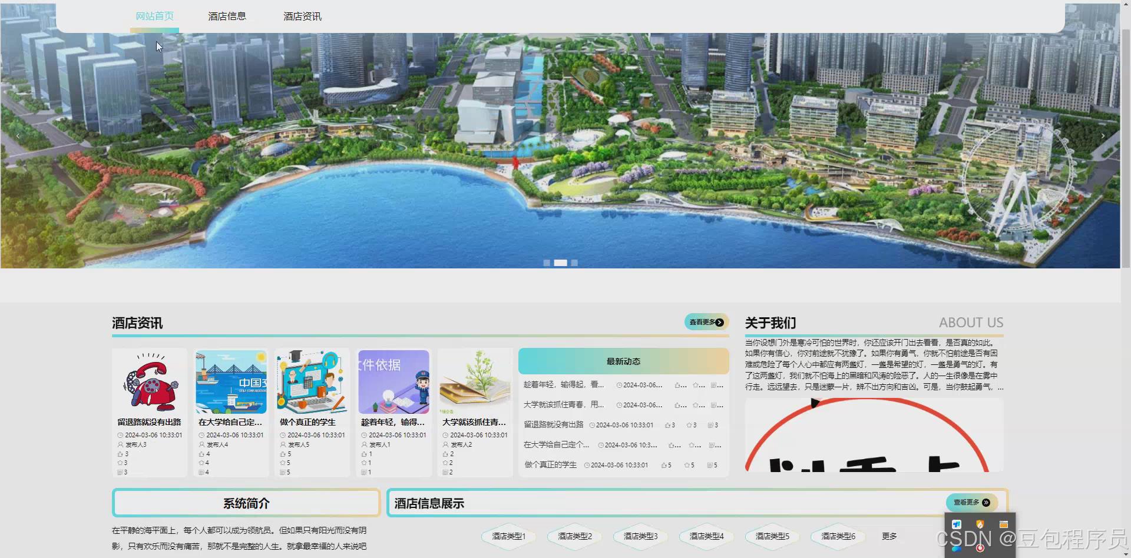The width and height of the screenshot is (1131, 558).
Task: Click the previous-slide arrow on the banner carousel
Action: (x=18, y=136)
